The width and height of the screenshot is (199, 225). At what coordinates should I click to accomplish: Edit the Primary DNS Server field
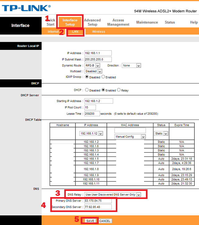point(98,201)
